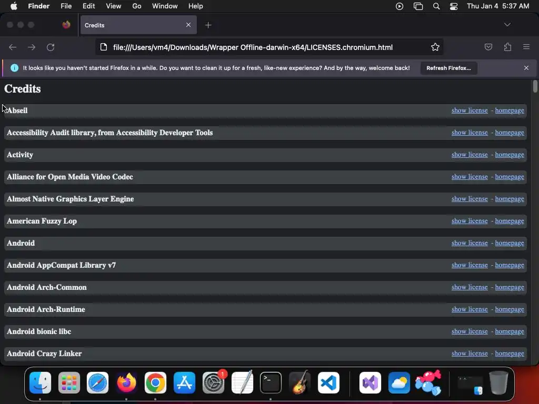Click the Refresh Firefox… button
The image size is (539, 404).
click(x=448, y=68)
